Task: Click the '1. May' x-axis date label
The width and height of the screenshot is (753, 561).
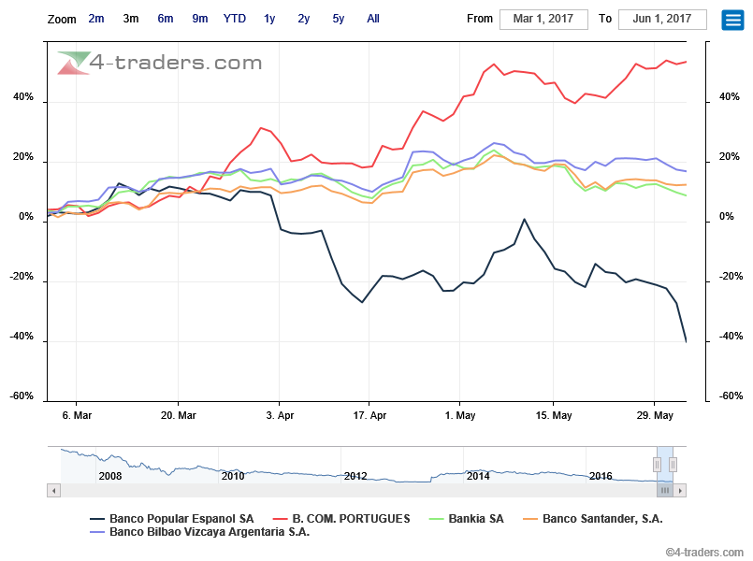Action: 460,415
